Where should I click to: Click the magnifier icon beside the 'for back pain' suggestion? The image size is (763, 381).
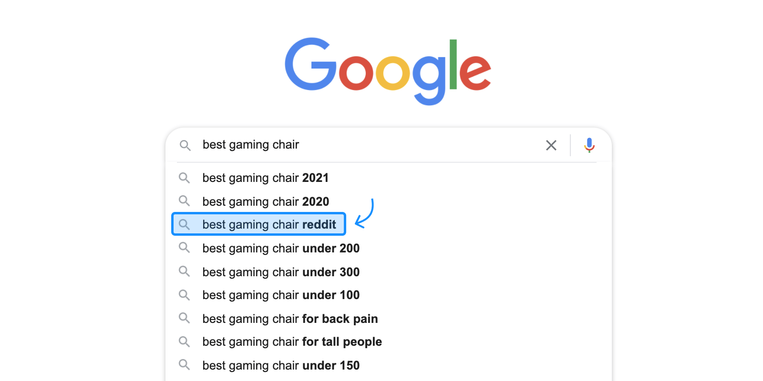coord(184,318)
